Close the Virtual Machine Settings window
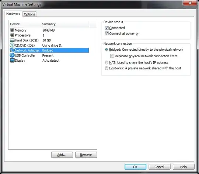This screenshot has height=174, width=199. pos(190,3)
